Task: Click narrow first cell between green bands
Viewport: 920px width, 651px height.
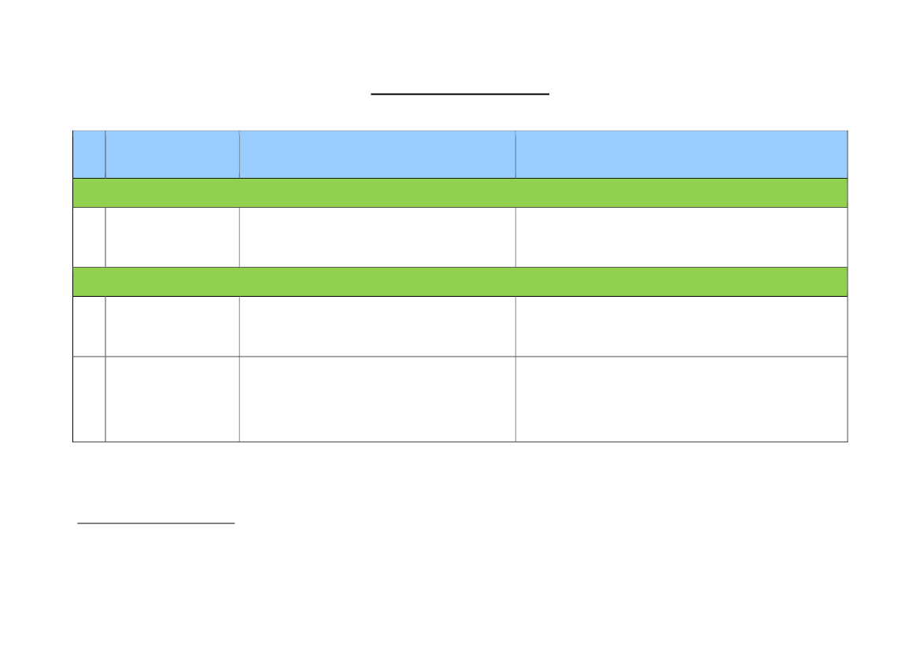Action: click(89, 237)
